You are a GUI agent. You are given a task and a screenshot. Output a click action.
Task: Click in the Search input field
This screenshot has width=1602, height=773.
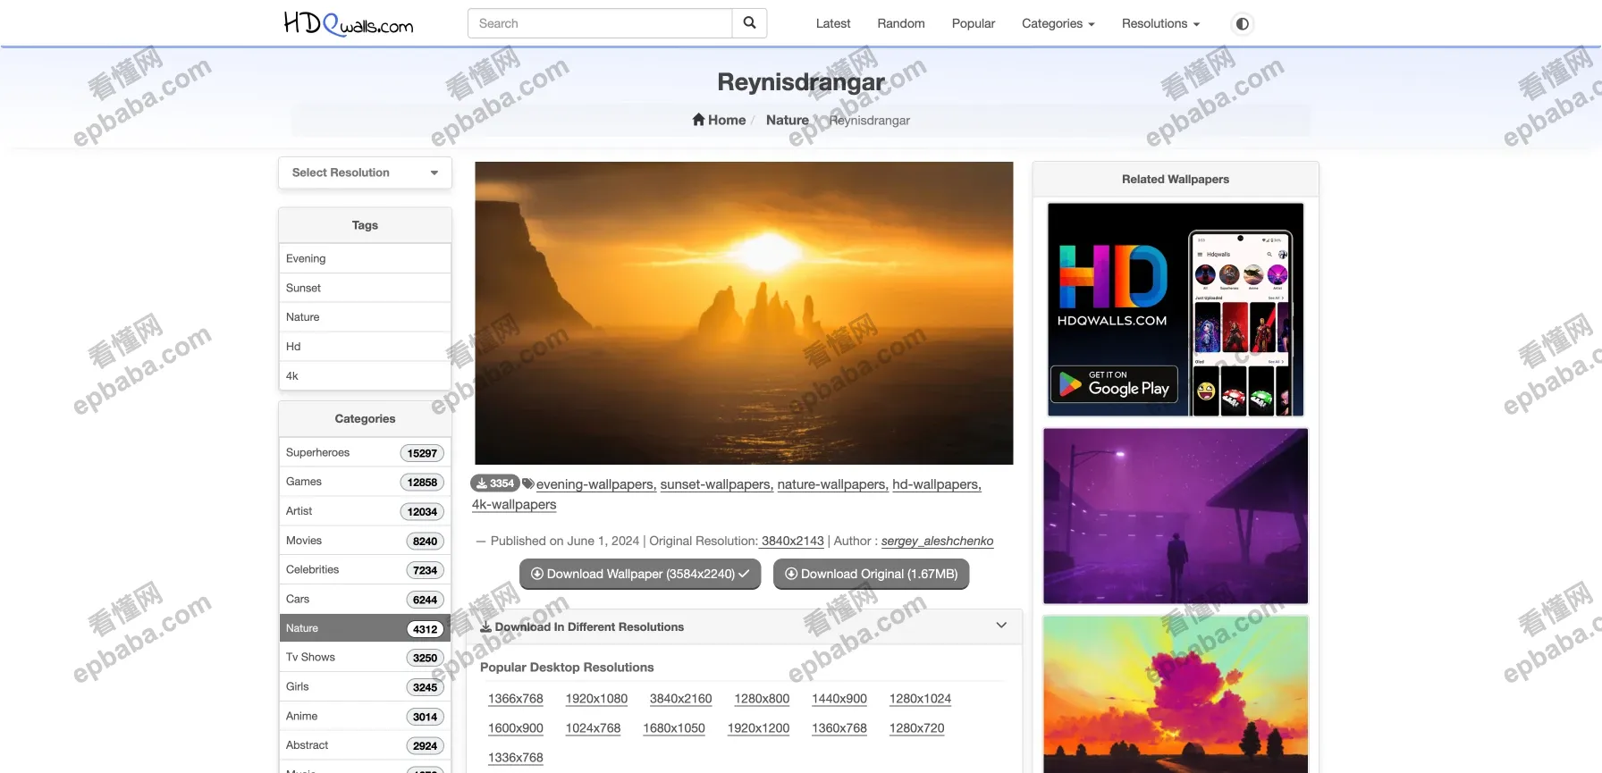(599, 23)
